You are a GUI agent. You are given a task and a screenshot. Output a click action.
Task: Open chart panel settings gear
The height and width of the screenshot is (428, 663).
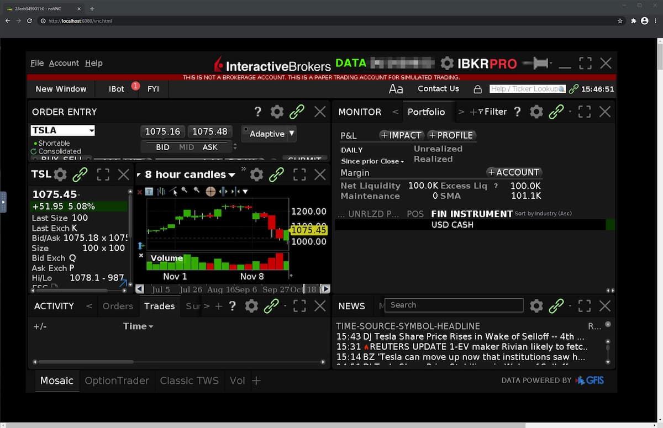[256, 175]
